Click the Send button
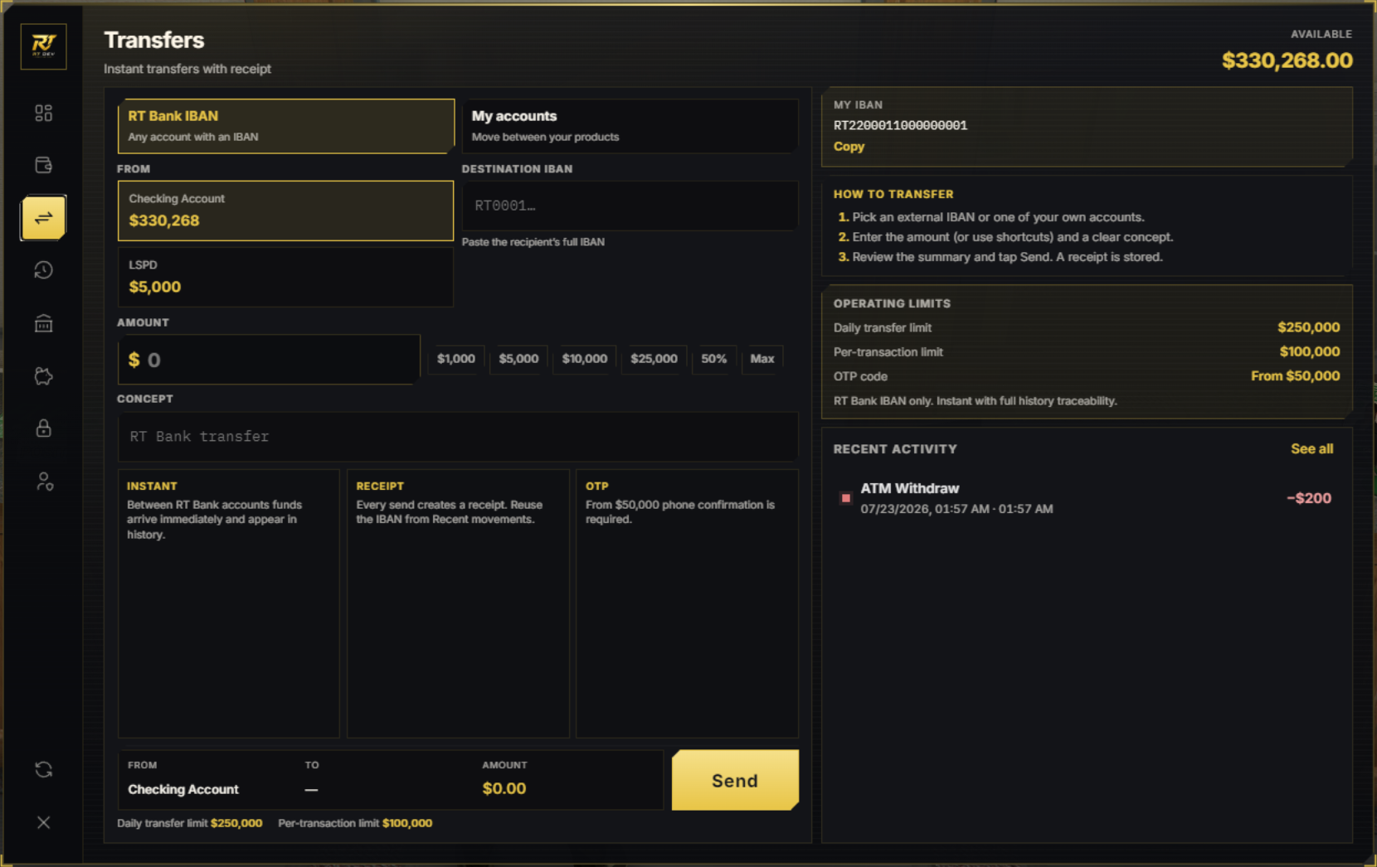 coord(735,780)
